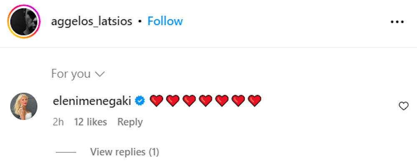The width and height of the screenshot is (417, 167).
Task: Open elenimenegaki's profile picture
Action: (x=24, y=106)
